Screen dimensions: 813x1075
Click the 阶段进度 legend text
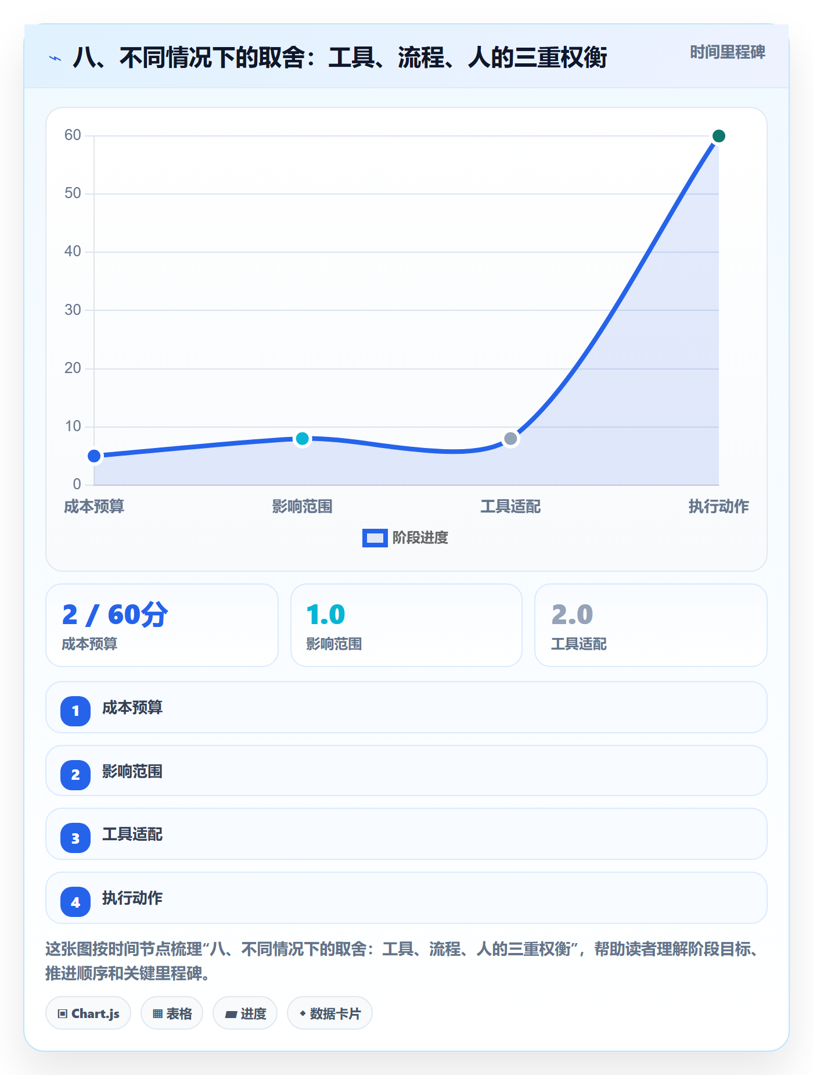(420, 538)
